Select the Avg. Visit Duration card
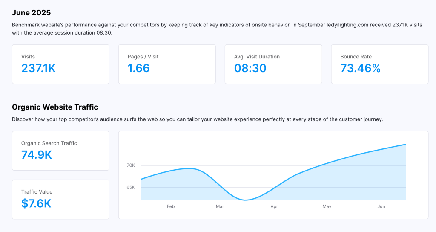The height and width of the screenshot is (232, 436). point(273,64)
